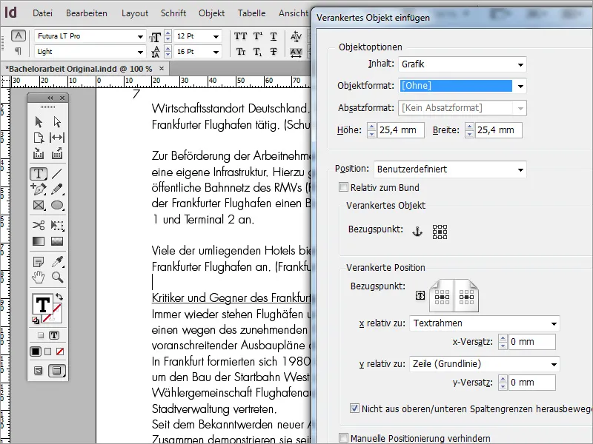This screenshot has height=444, width=593.
Task: Apply Underline formatting
Action: coord(274,36)
